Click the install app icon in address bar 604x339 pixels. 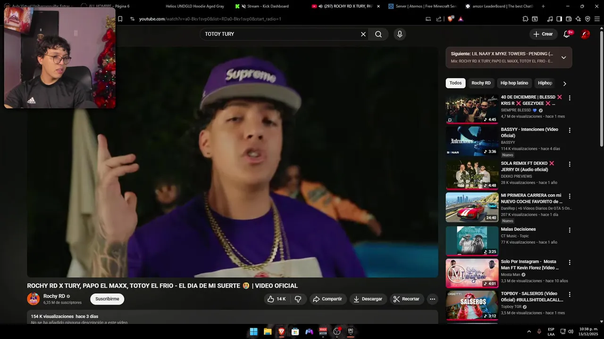click(428, 19)
